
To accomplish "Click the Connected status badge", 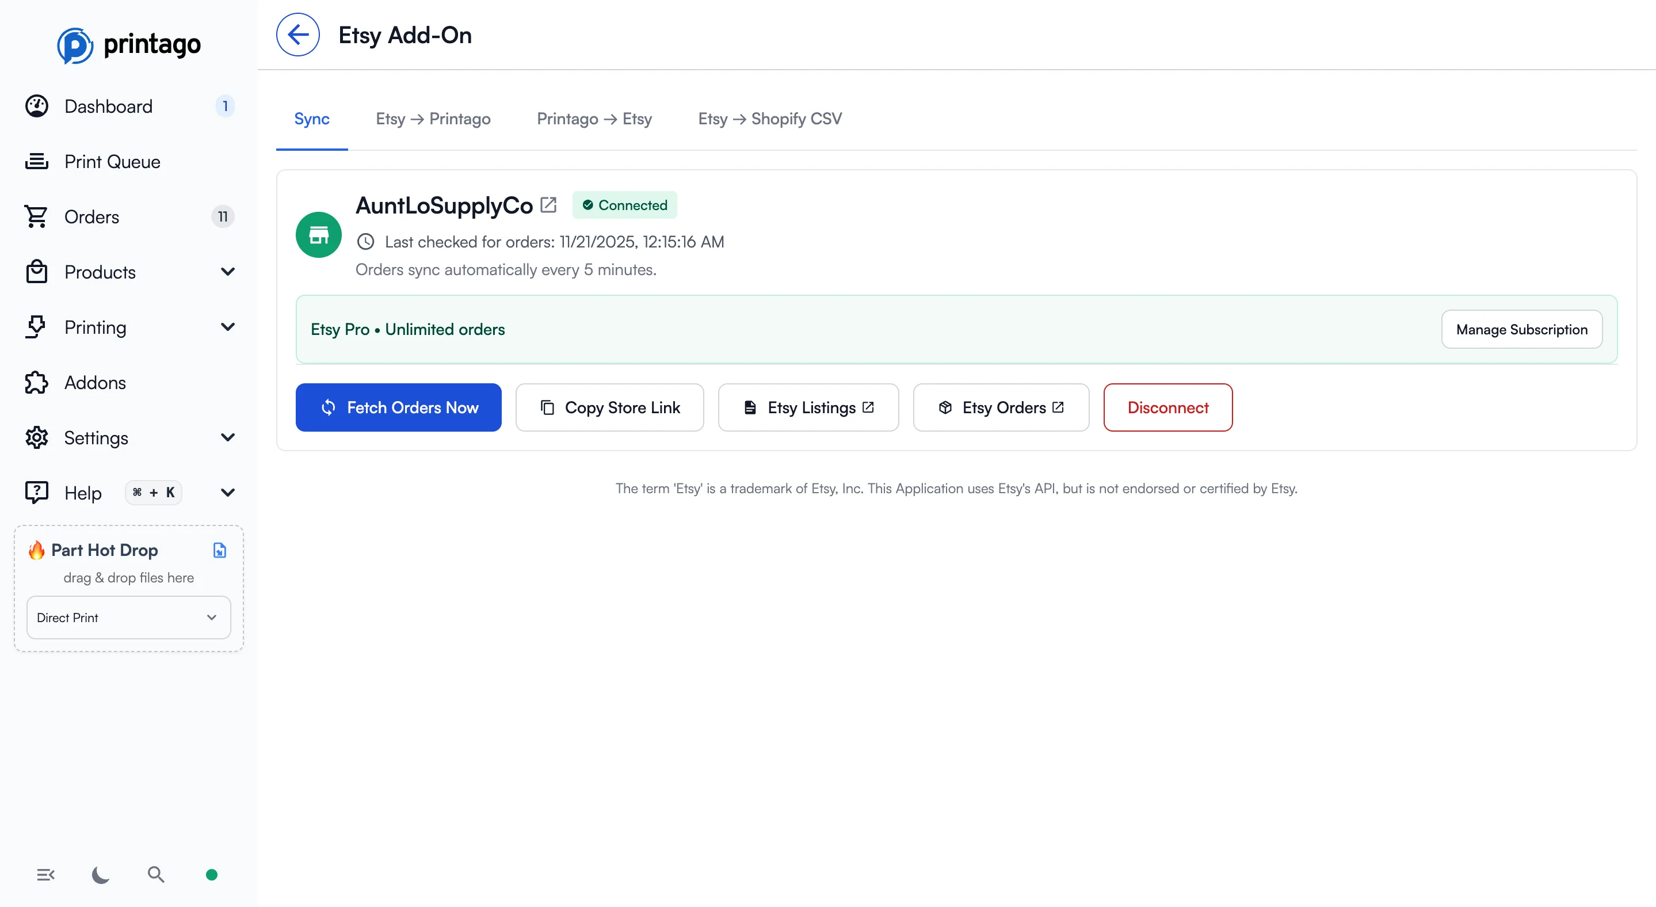I will tap(624, 204).
